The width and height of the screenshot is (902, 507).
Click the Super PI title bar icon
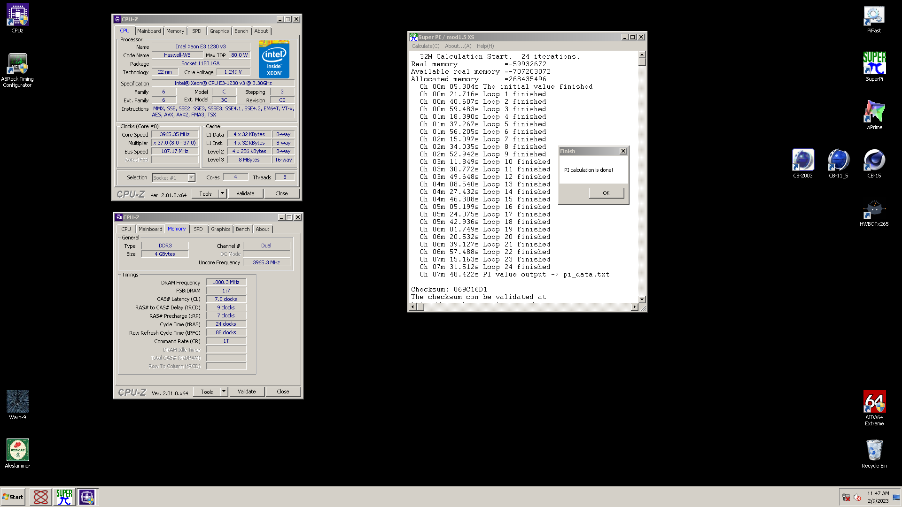[x=413, y=37]
